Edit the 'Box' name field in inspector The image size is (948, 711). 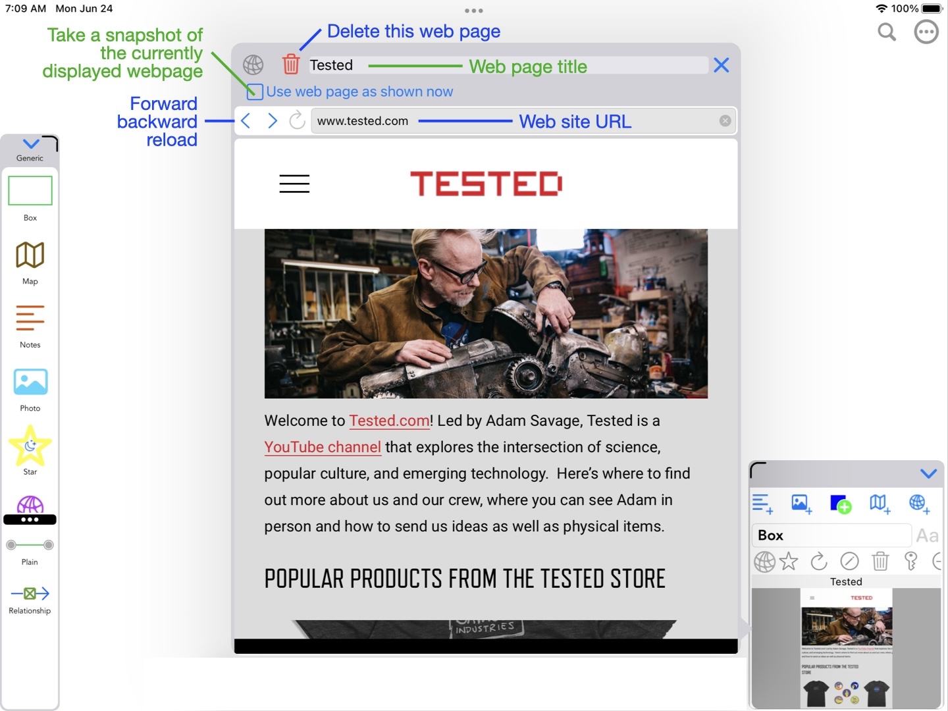pyautogui.click(x=831, y=536)
